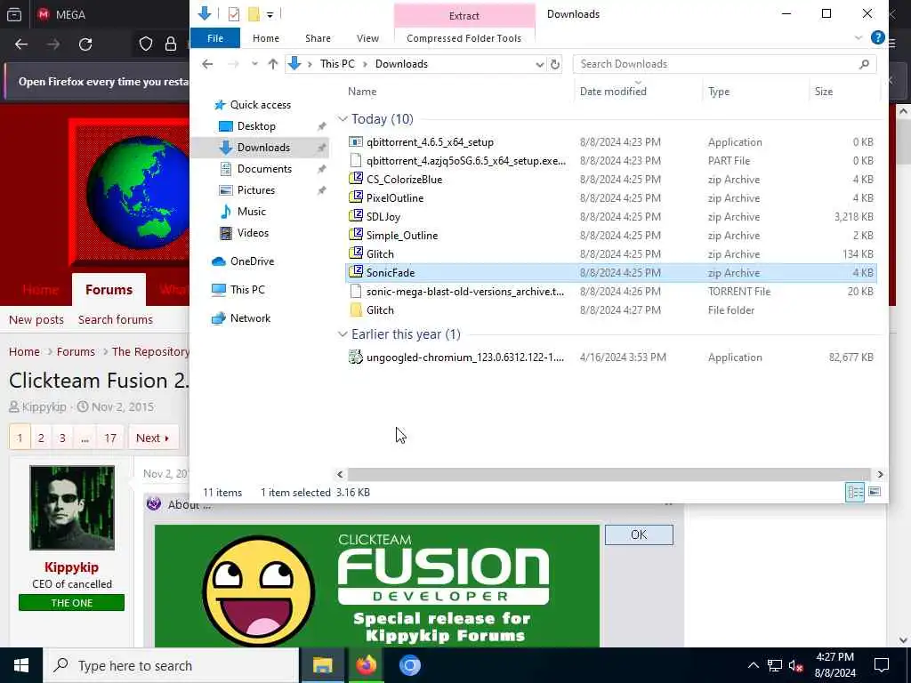Viewport: 911px width, 683px height.
Task: Open the View ribbon tab
Action: tap(367, 38)
